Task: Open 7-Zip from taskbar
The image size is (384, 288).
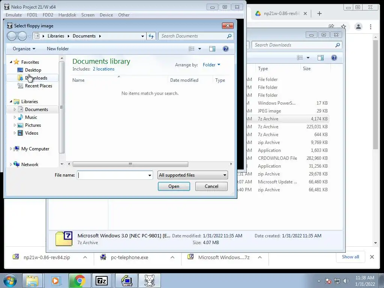Action: (x=101, y=280)
